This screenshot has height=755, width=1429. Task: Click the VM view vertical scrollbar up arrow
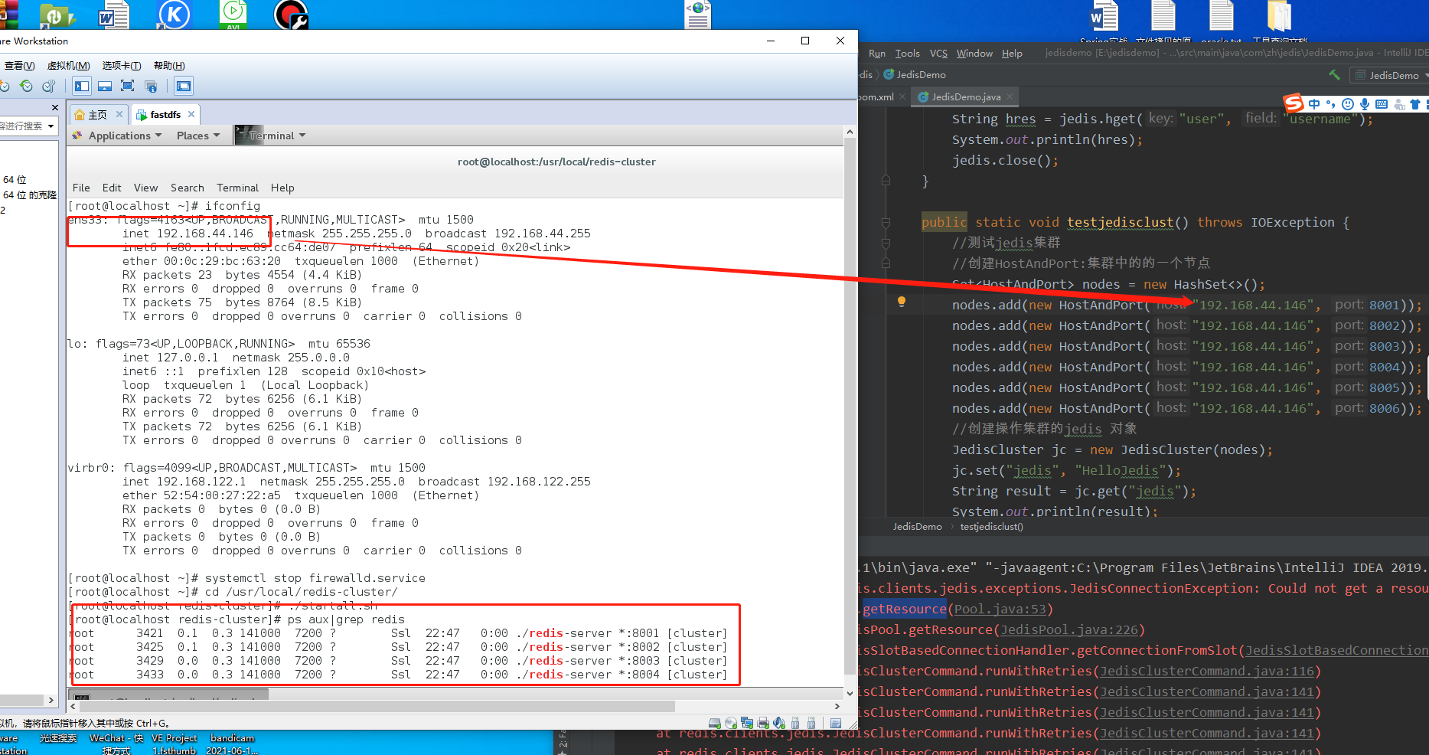pos(850,132)
